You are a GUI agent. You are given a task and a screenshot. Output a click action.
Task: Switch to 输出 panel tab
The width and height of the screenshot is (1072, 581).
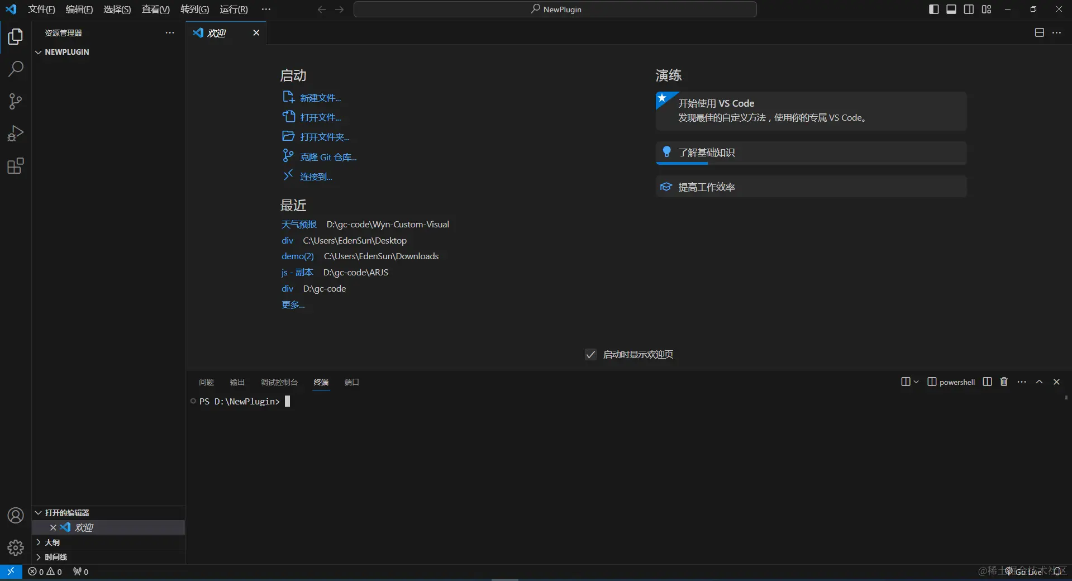pyautogui.click(x=237, y=382)
